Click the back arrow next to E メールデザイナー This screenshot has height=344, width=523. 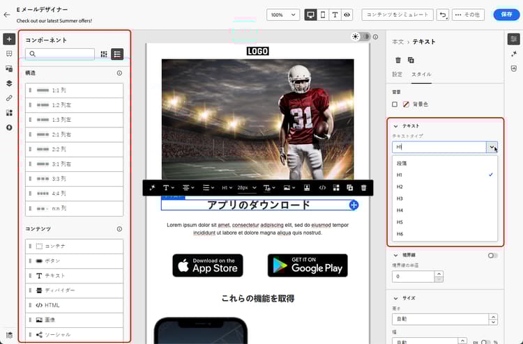7,15
